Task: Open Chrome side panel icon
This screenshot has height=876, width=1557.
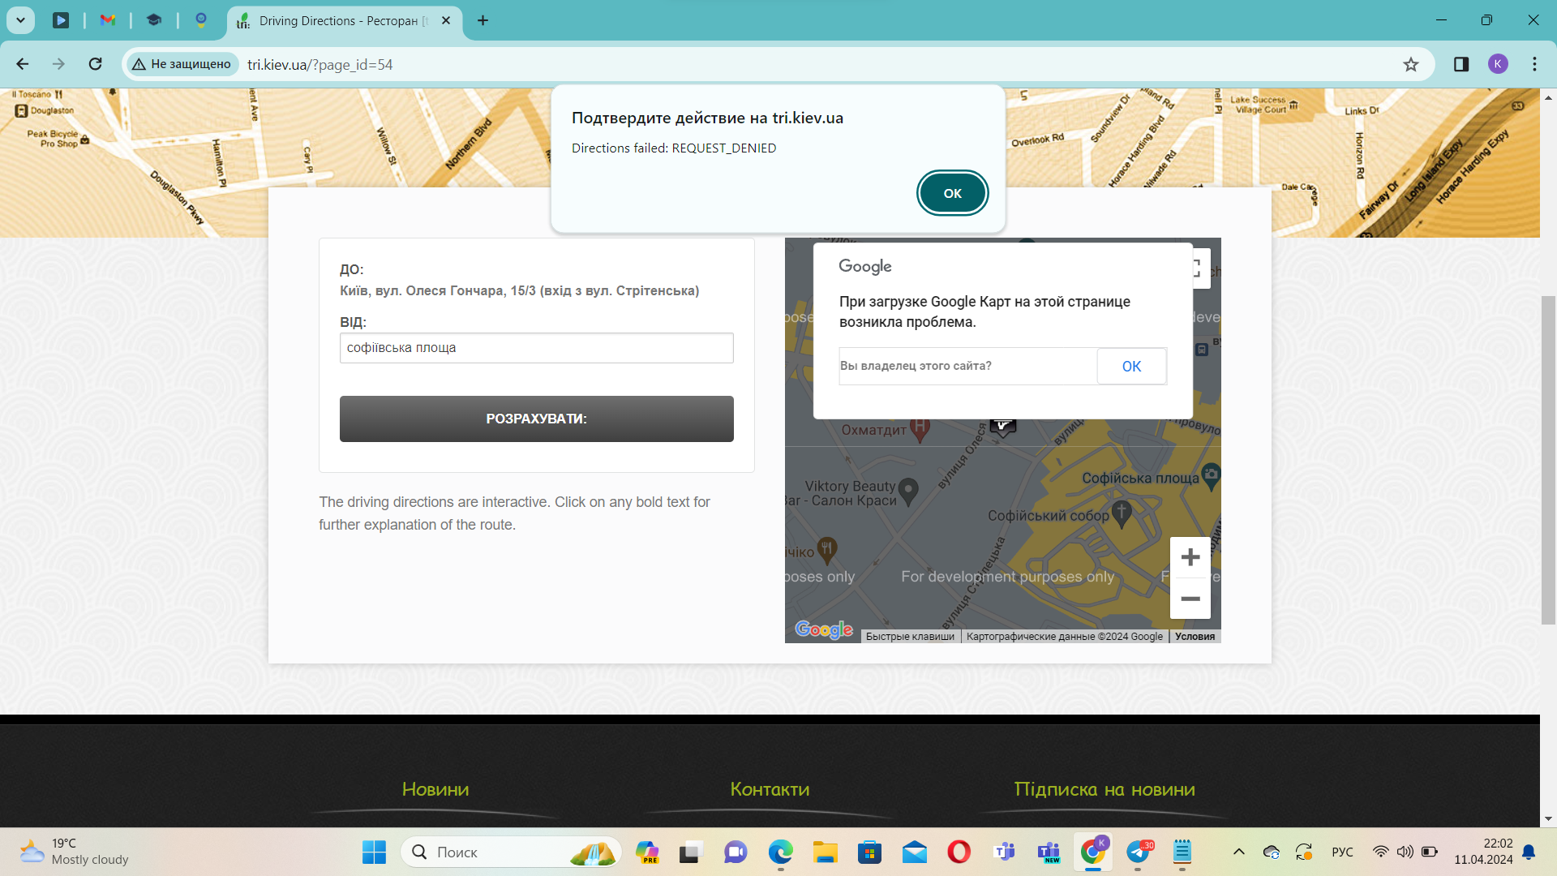Action: pyautogui.click(x=1460, y=64)
